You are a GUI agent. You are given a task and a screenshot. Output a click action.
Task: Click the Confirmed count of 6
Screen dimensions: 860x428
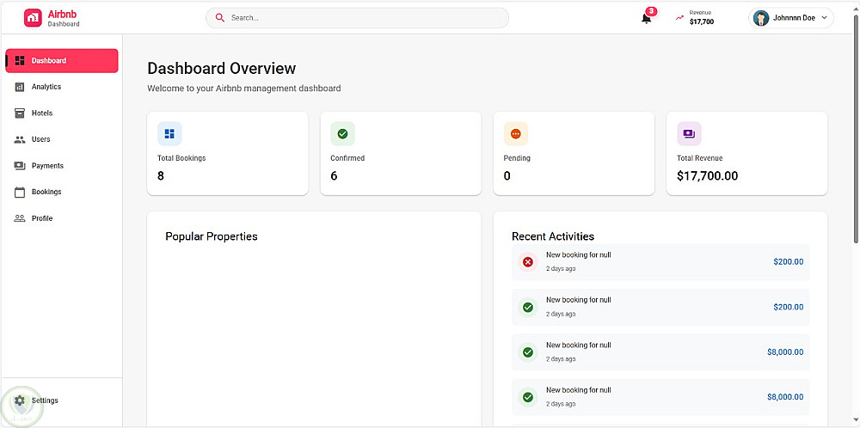point(334,176)
